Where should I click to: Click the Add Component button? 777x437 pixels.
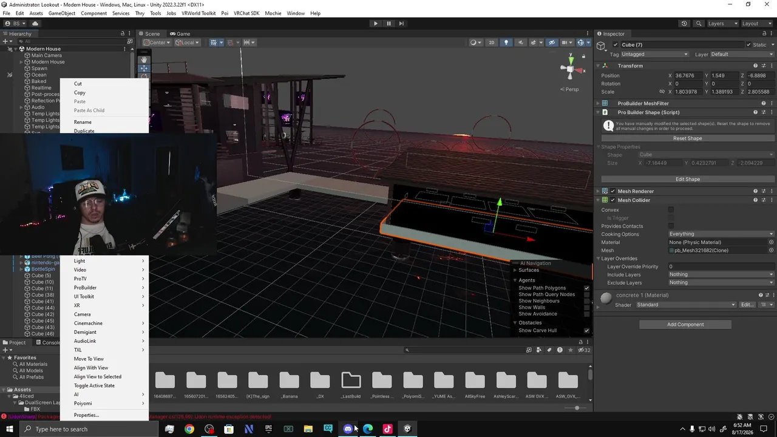pos(685,325)
